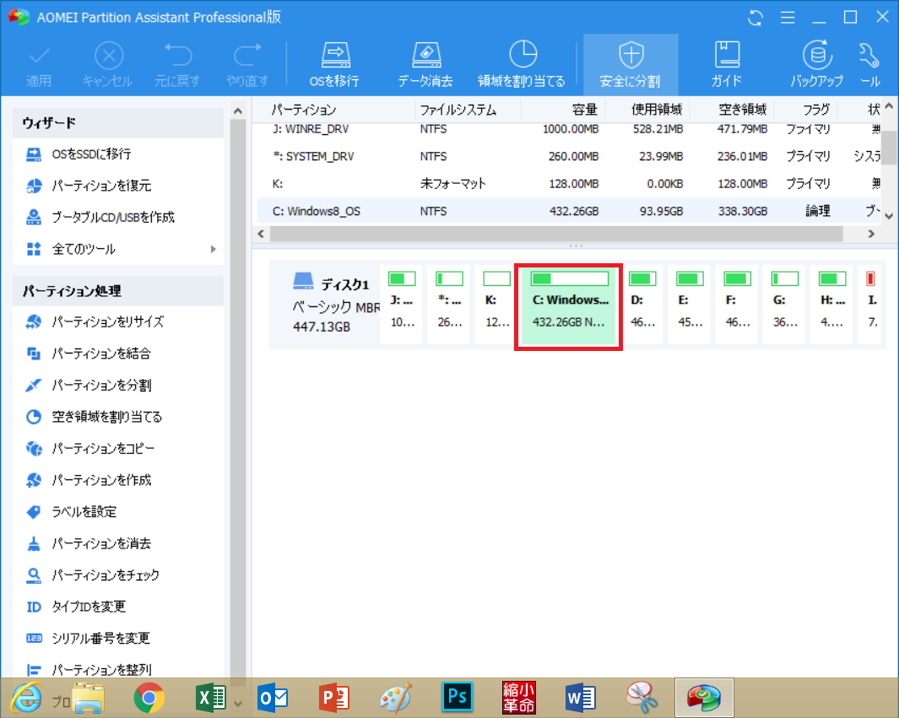Select the D: partition block
Viewport: 899px width, 718px height.
point(642,305)
